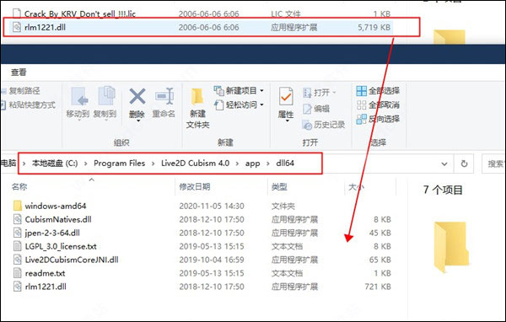Click Invert selection (反向选择)
This screenshot has height=322, width=506.
(378, 119)
